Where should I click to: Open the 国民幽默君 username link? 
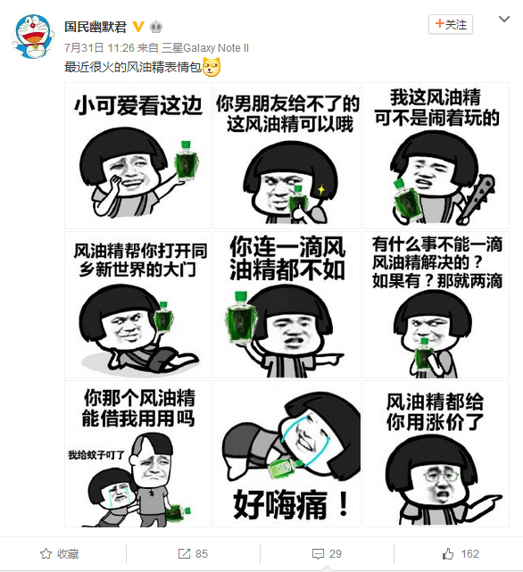[x=95, y=27]
